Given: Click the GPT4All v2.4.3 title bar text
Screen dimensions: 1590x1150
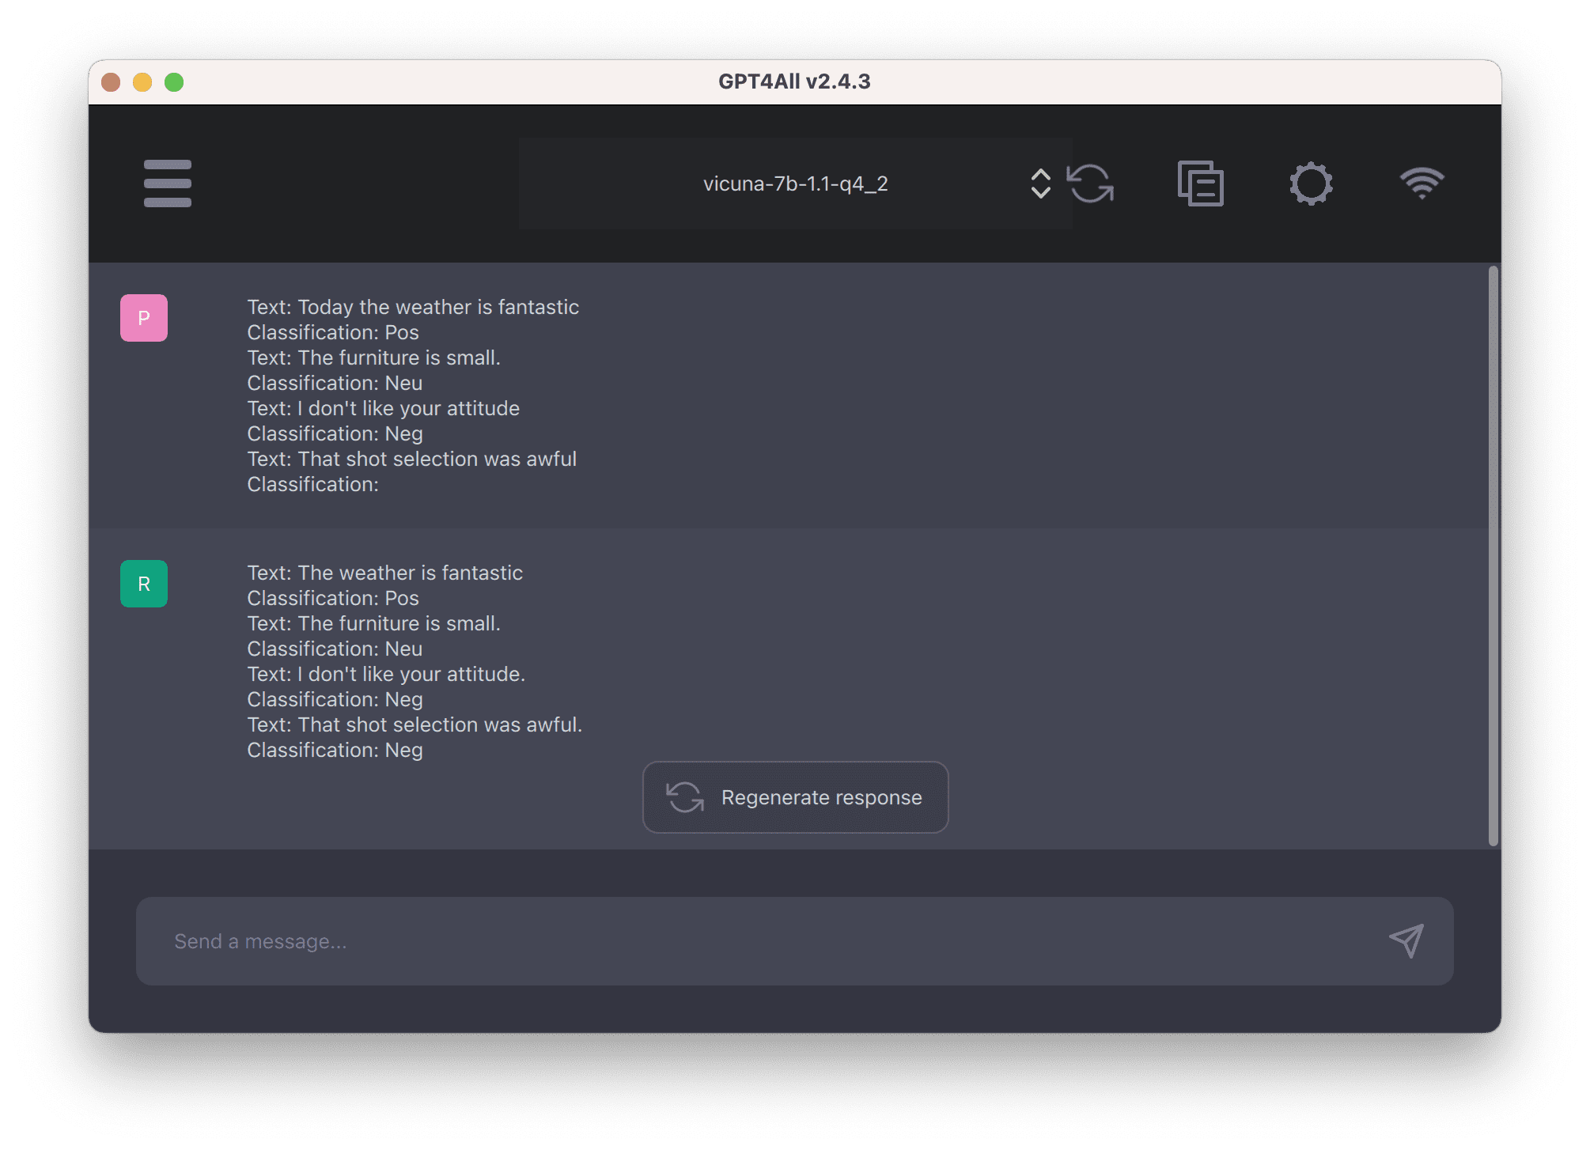Looking at the screenshot, I should 793,81.
